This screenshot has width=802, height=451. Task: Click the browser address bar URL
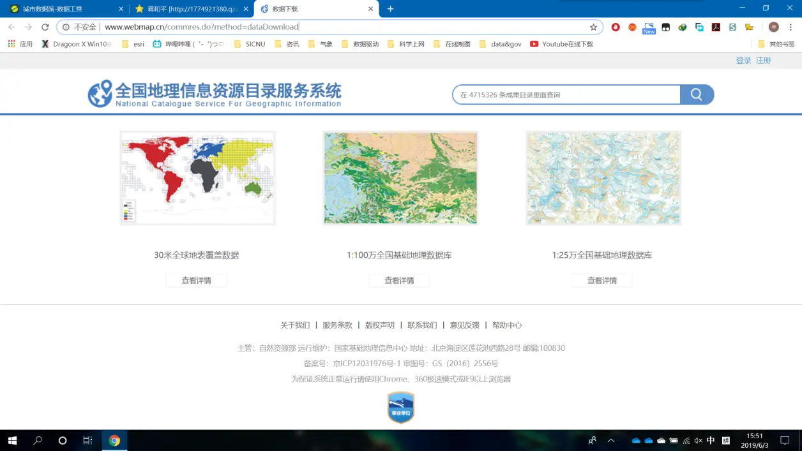tap(202, 27)
